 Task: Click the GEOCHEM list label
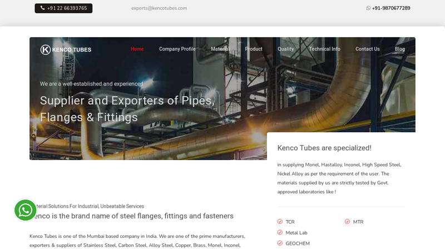pos(298,243)
